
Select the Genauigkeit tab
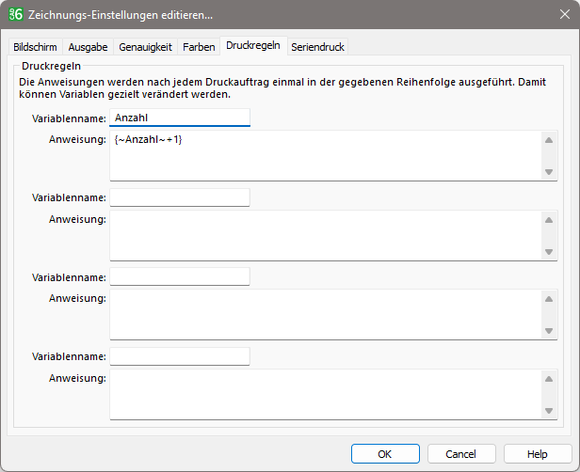click(x=145, y=47)
